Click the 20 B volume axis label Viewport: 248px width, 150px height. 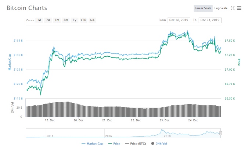click(19, 108)
